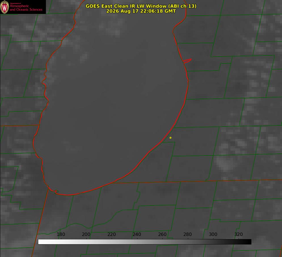The height and width of the screenshot is (257, 282).
Task: Click the small red inlet on eastern shoreline
Action: [187, 61]
